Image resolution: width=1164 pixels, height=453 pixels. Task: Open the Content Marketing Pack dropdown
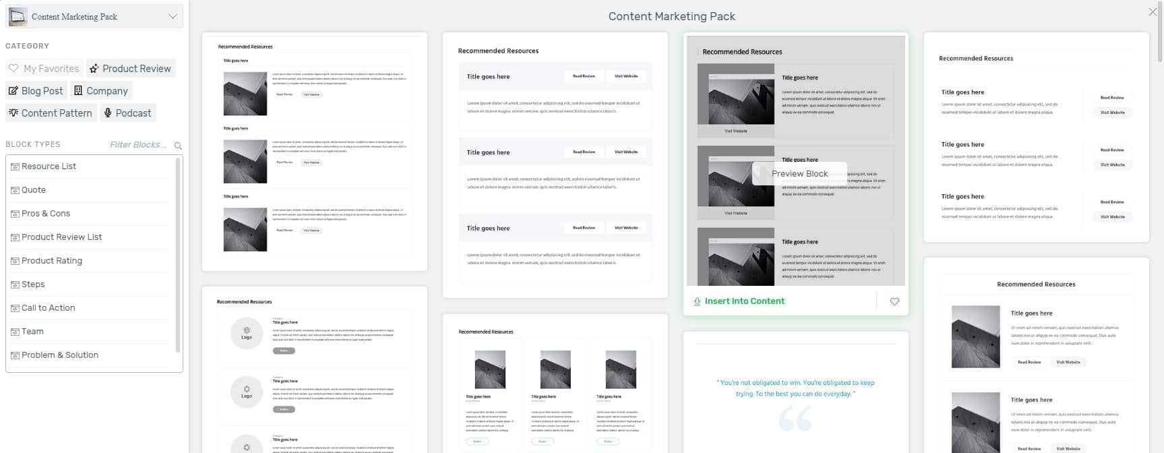click(94, 16)
